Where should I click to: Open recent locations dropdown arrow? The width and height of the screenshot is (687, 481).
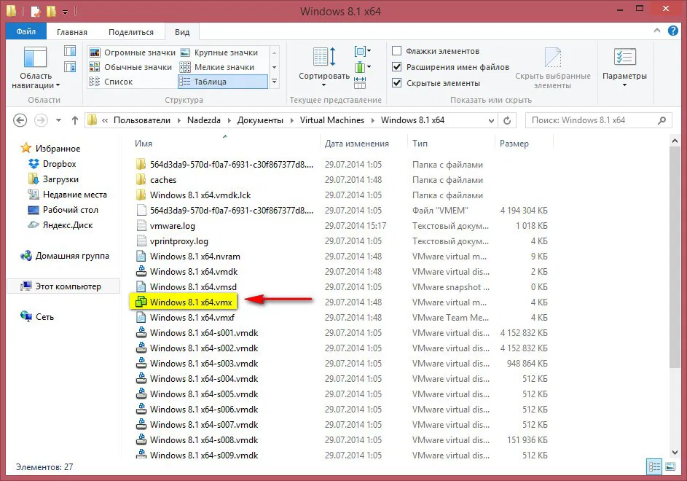58,120
